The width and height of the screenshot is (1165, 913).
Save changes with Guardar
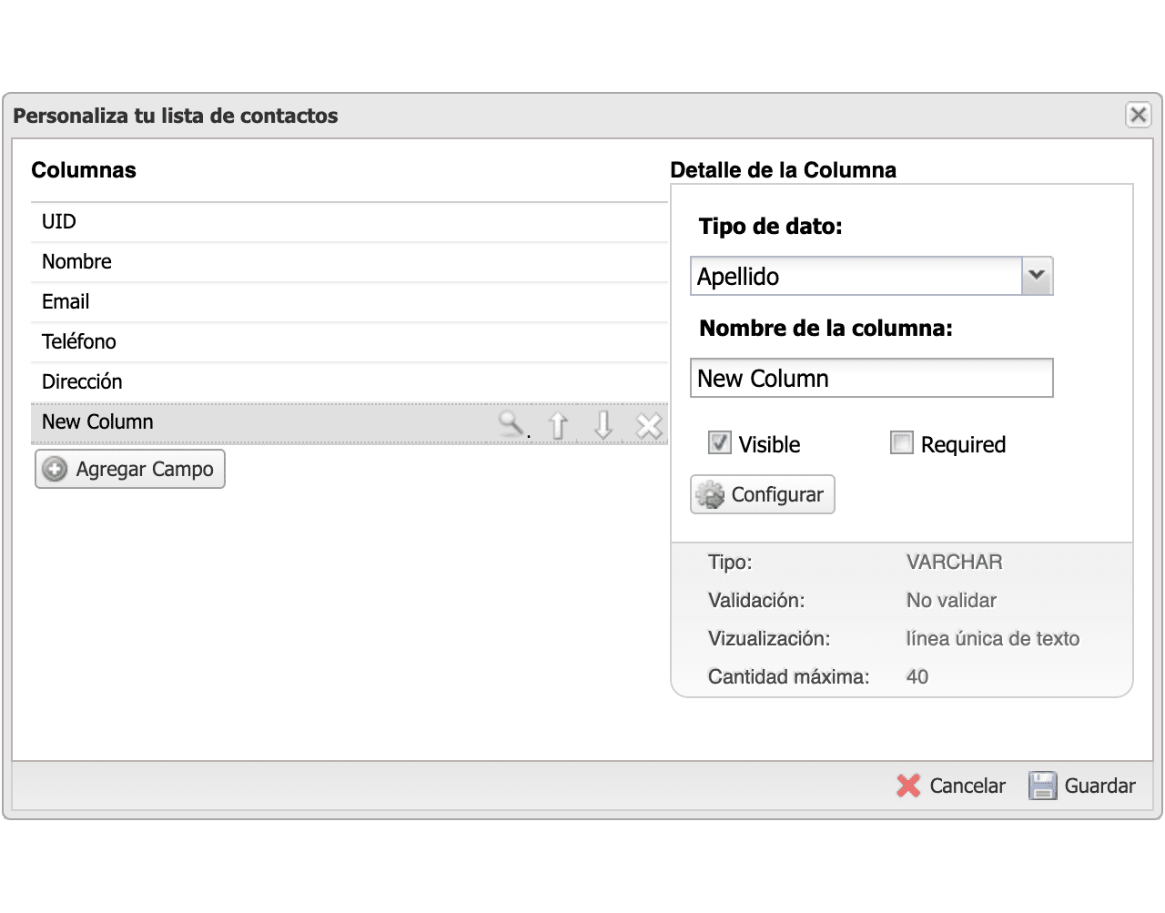(x=1082, y=786)
